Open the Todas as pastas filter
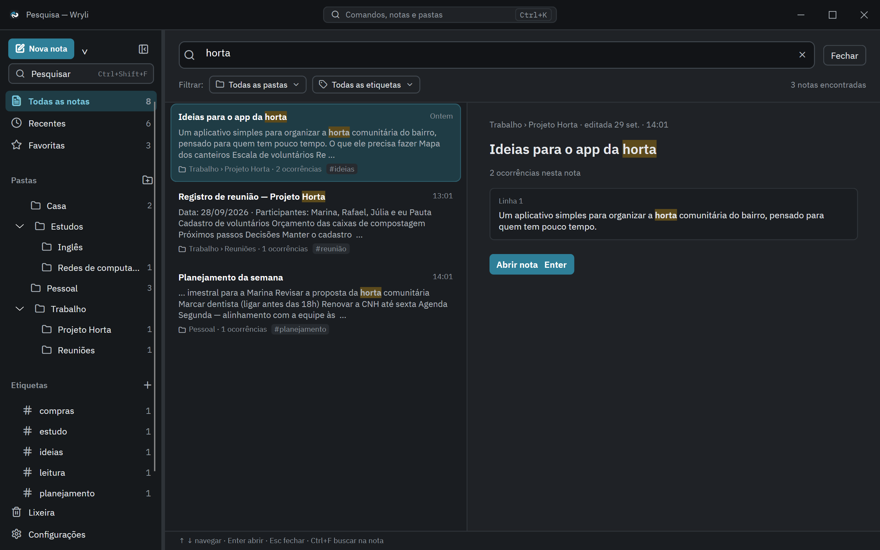880x550 pixels. click(x=257, y=85)
